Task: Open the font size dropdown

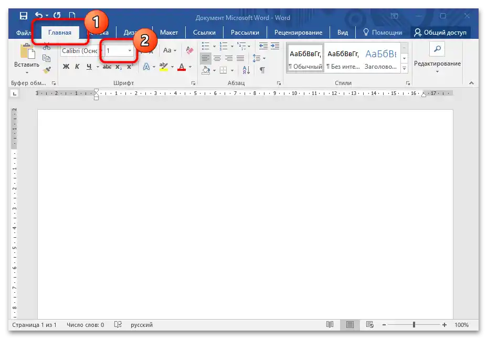Action: pos(130,51)
